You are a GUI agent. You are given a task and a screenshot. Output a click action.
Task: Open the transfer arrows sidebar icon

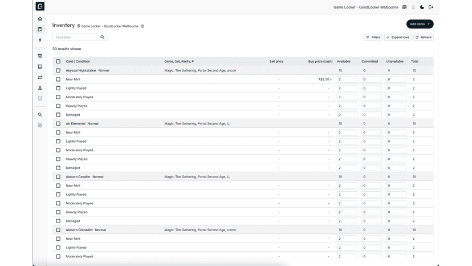click(40, 78)
